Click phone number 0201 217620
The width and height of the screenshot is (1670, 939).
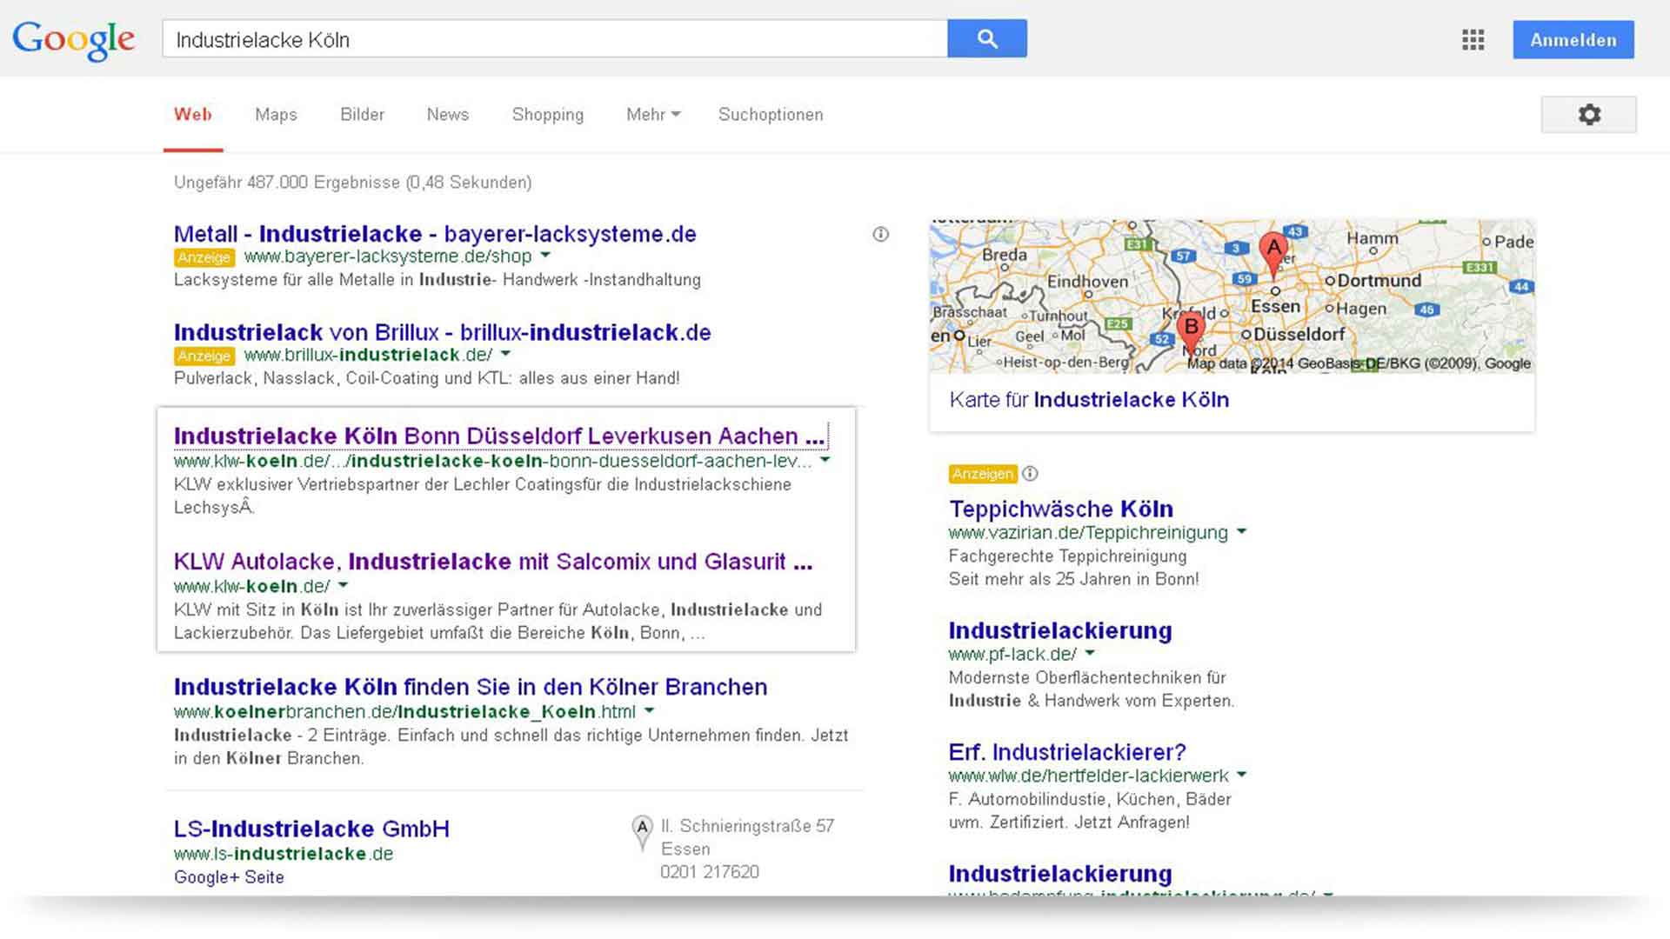point(710,872)
